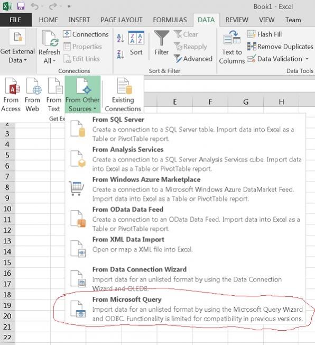Choose From Windows Azure Marketplace

click(186, 189)
